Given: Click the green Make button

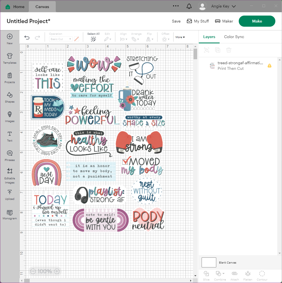Looking at the screenshot, I should coord(257,21).
